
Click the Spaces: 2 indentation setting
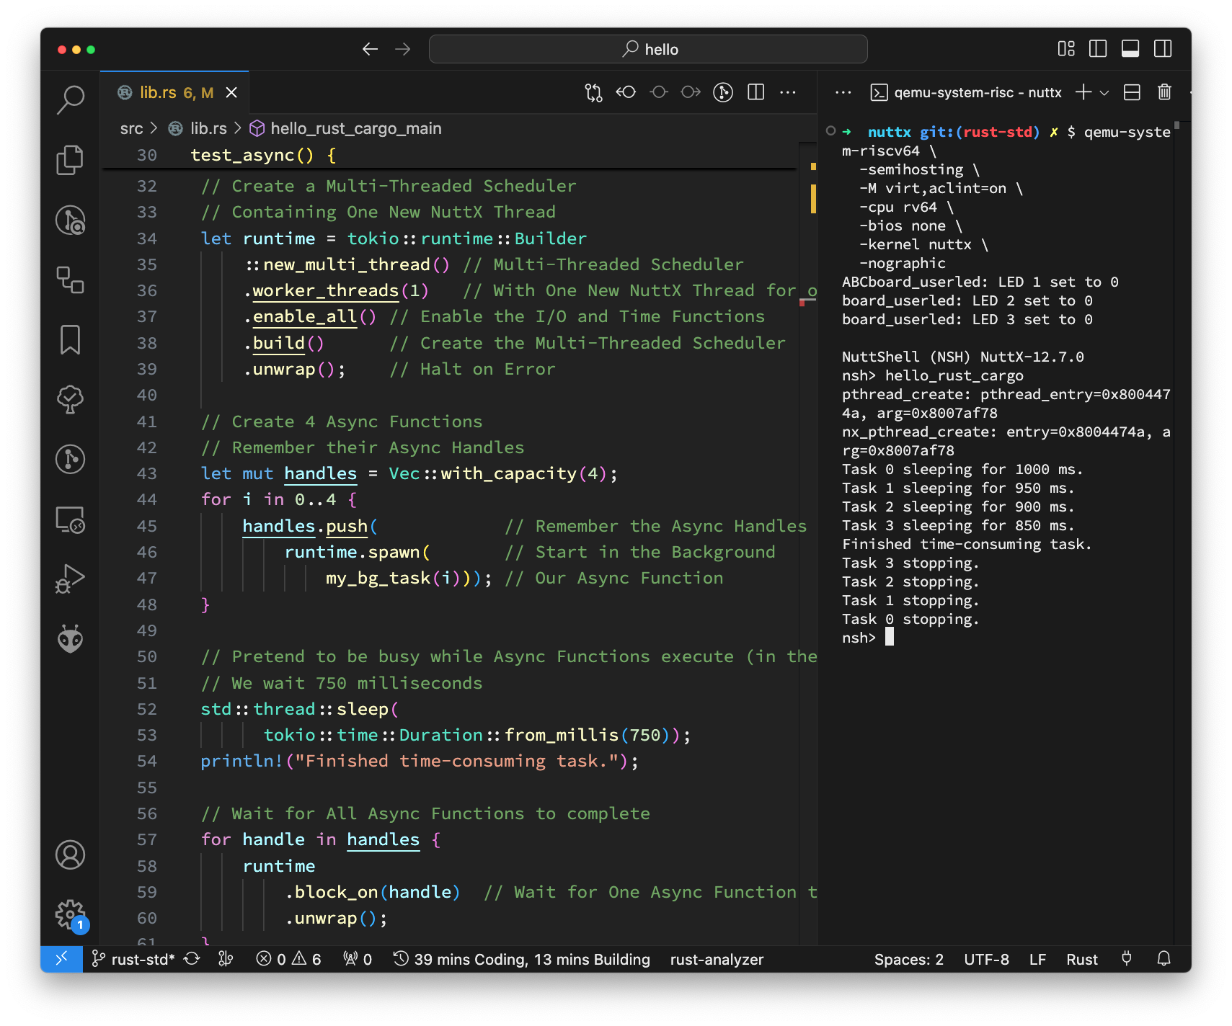[x=908, y=959]
